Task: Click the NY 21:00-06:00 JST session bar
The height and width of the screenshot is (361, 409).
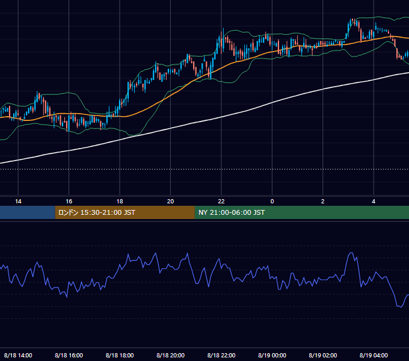Action: (302, 212)
